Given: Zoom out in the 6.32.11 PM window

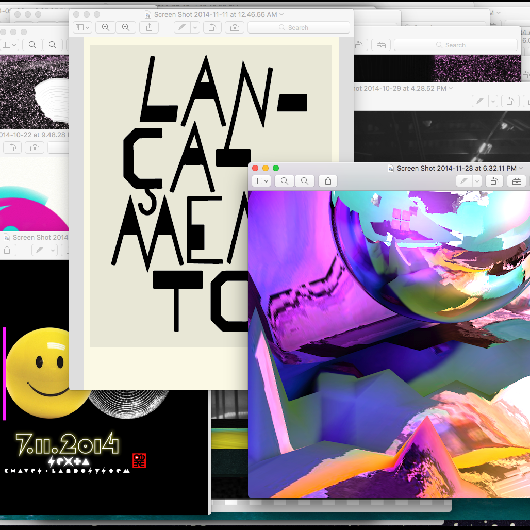Looking at the screenshot, I should [x=285, y=181].
